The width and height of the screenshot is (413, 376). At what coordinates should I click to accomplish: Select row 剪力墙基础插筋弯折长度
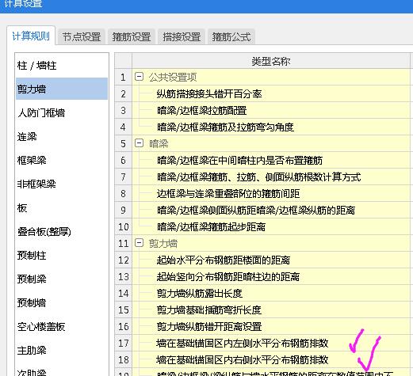(x=271, y=310)
